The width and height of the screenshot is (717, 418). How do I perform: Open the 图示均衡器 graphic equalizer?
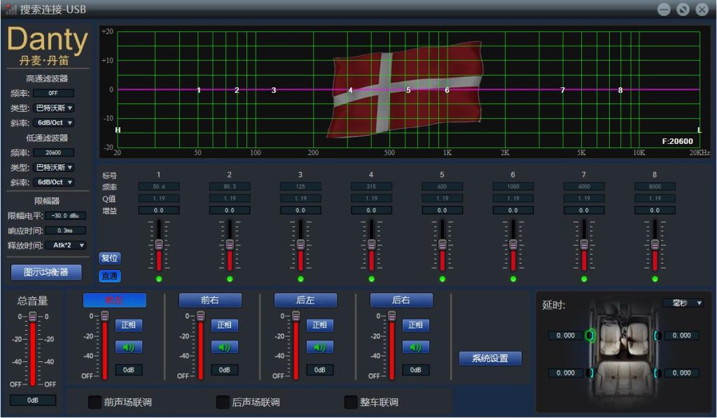point(46,273)
